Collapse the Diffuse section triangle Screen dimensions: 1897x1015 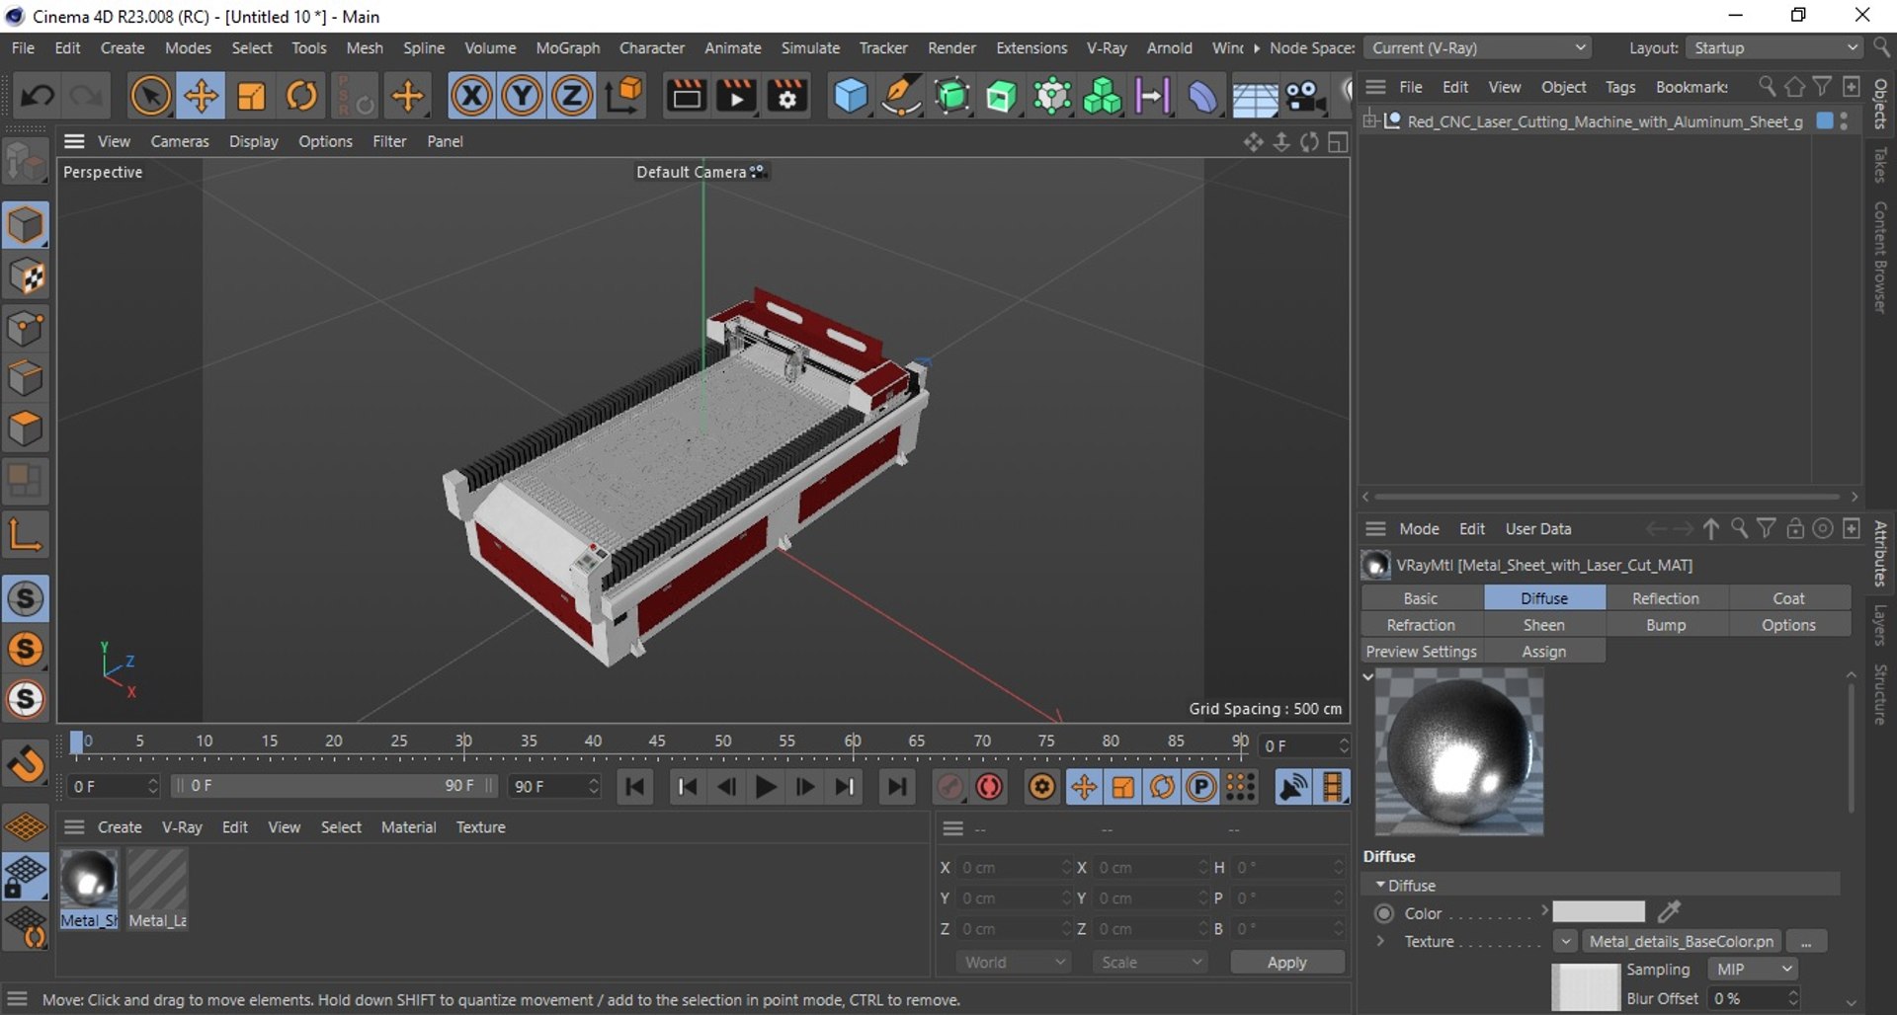click(x=1380, y=885)
